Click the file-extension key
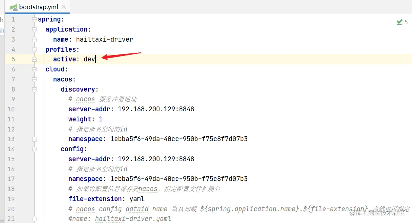Viewport: 412px width, 223px height. [97, 199]
